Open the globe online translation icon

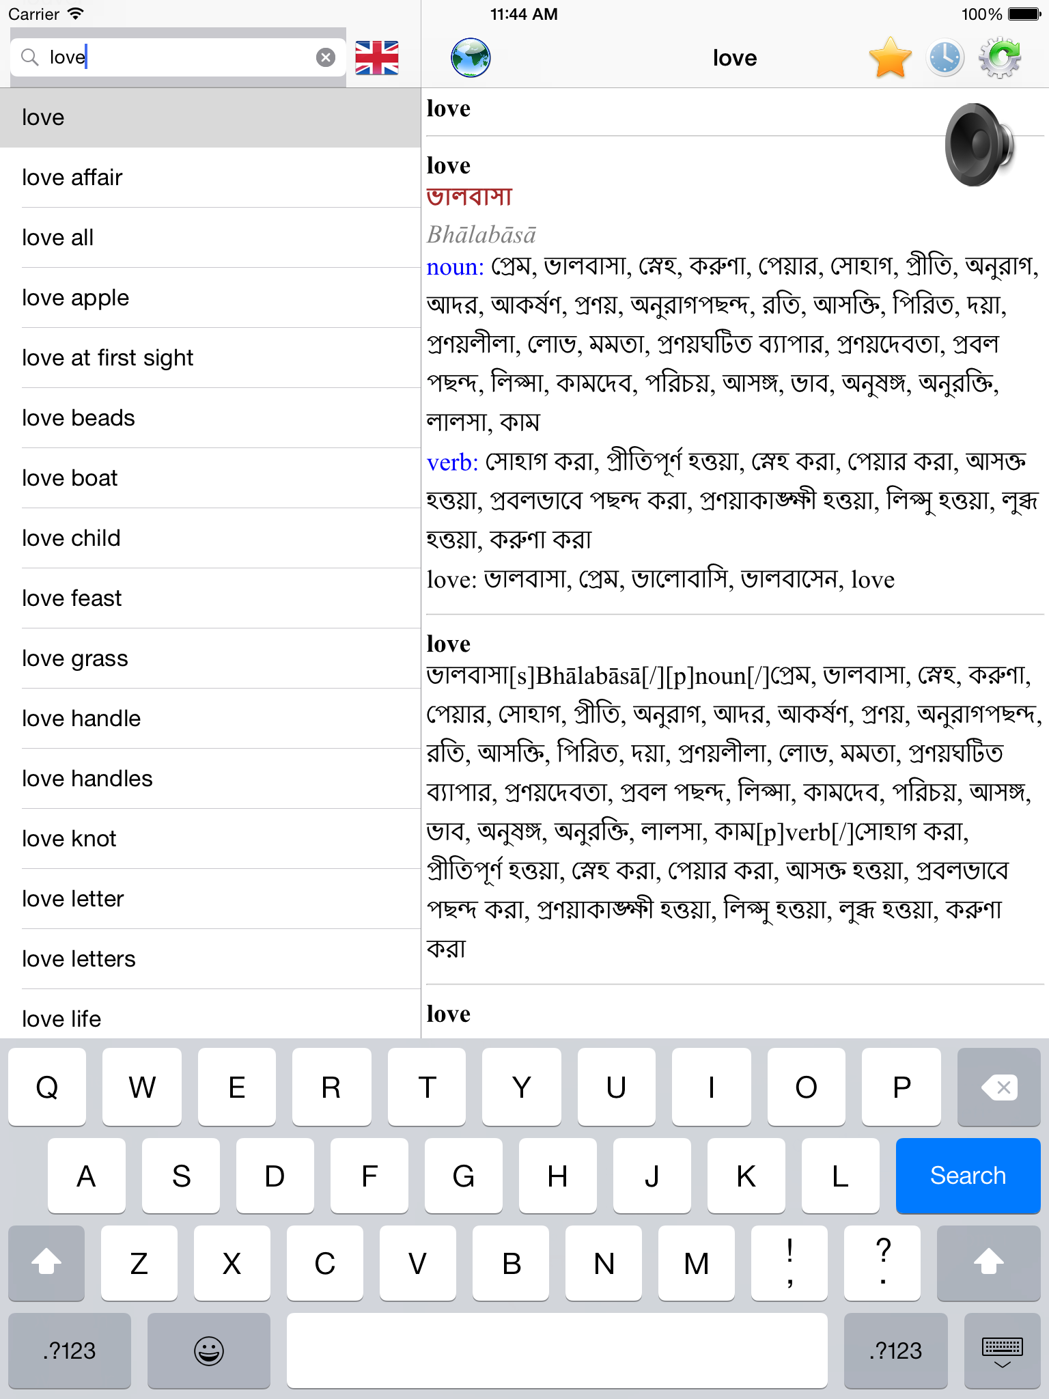pyautogui.click(x=471, y=58)
